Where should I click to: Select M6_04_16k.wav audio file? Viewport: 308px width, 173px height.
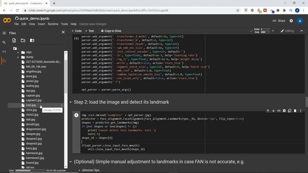coord(36,67)
